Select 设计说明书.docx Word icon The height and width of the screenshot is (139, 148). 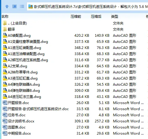(5, 121)
